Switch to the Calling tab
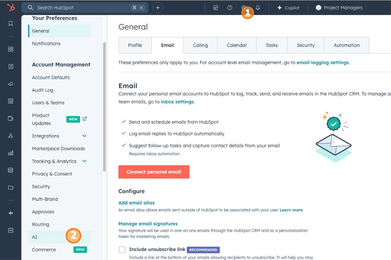Screen dimensions: 391x260 click(200, 45)
